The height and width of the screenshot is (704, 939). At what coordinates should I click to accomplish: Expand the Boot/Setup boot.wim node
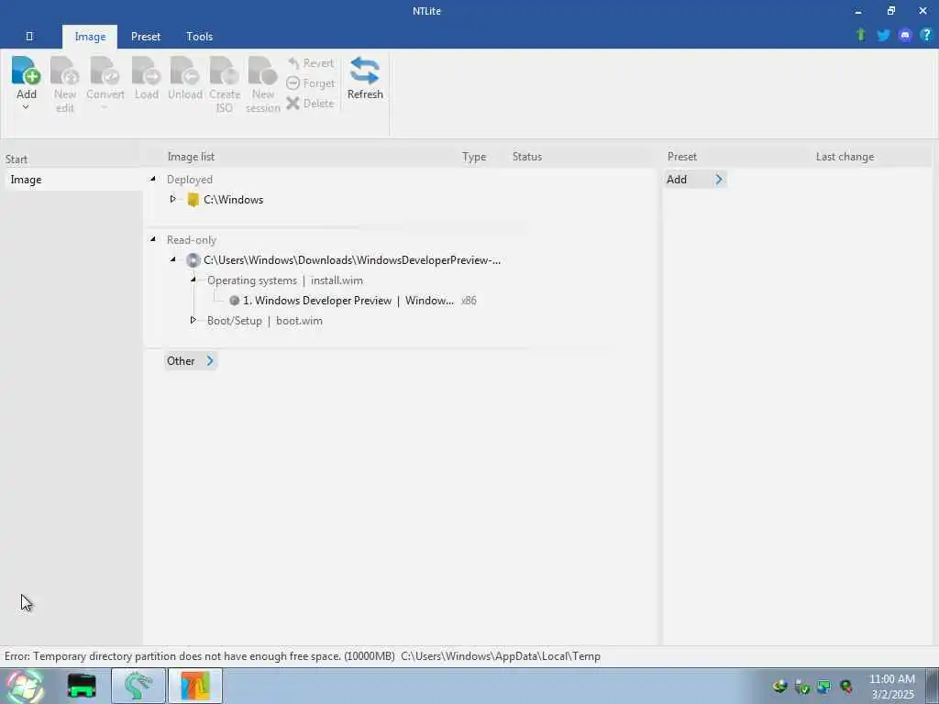tap(193, 320)
